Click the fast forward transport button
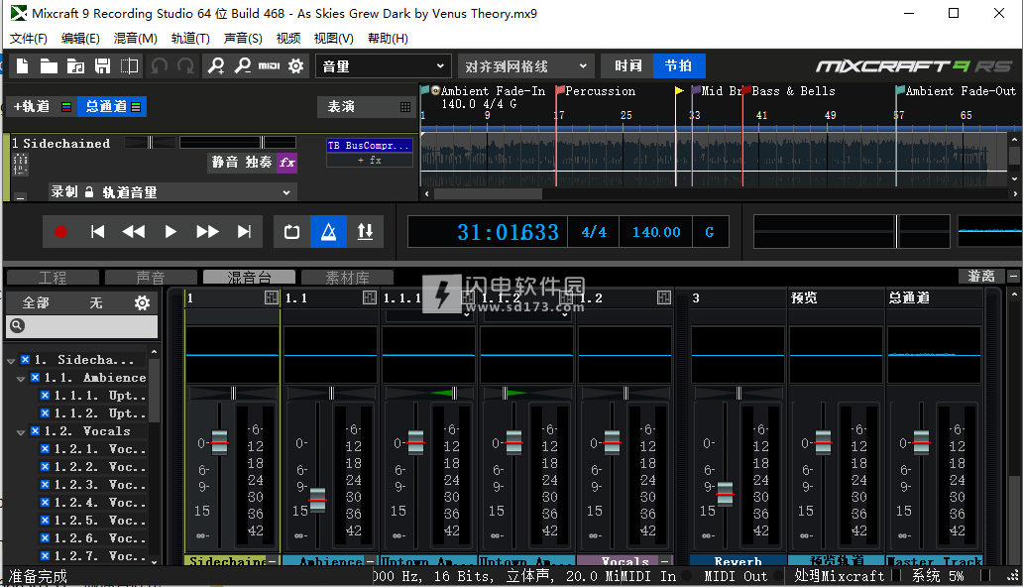1023x587 pixels. pyautogui.click(x=207, y=232)
